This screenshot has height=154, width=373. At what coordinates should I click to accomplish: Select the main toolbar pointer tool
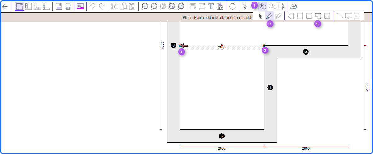pyautogui.click(x=245, y=6)
